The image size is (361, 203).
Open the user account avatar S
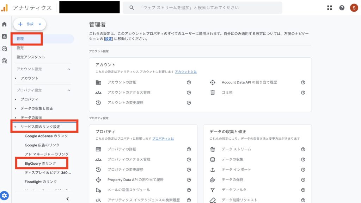click(354, 8)
